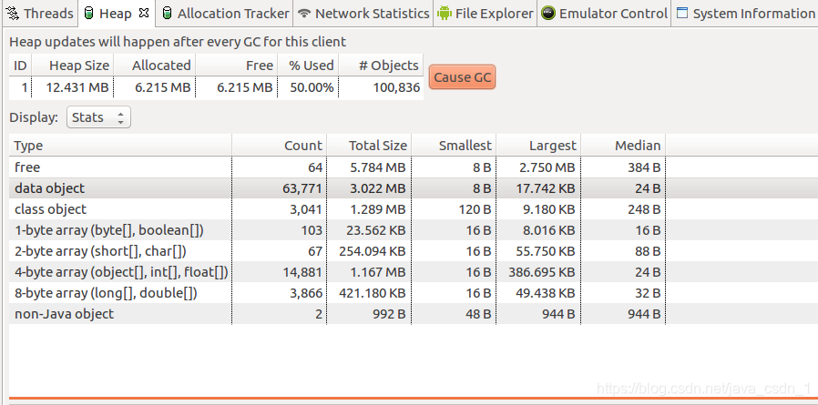The width and height of the screenshot is (818, 405).
Task: Select the '4-byte array (object[], int[], float[])' row
Action: (x=414, y=271)
